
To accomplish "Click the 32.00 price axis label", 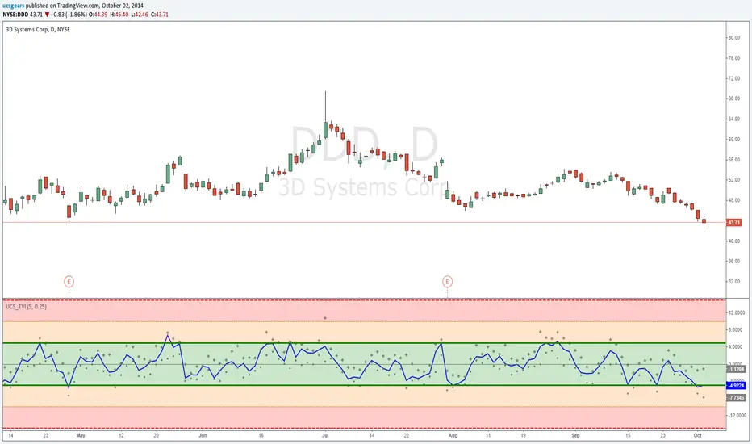I will point(733,281).
